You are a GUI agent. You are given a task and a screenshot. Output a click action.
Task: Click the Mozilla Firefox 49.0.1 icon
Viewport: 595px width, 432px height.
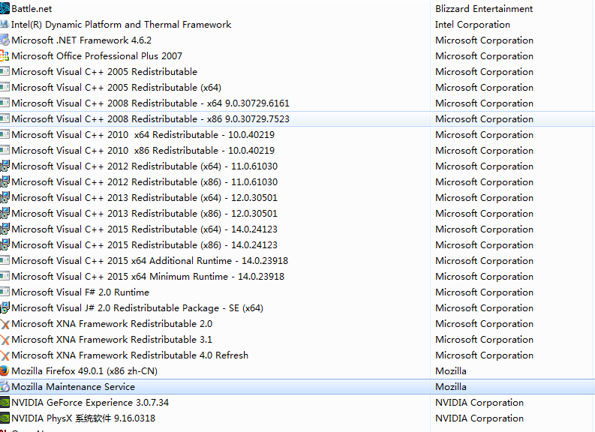tap(5, 370)
